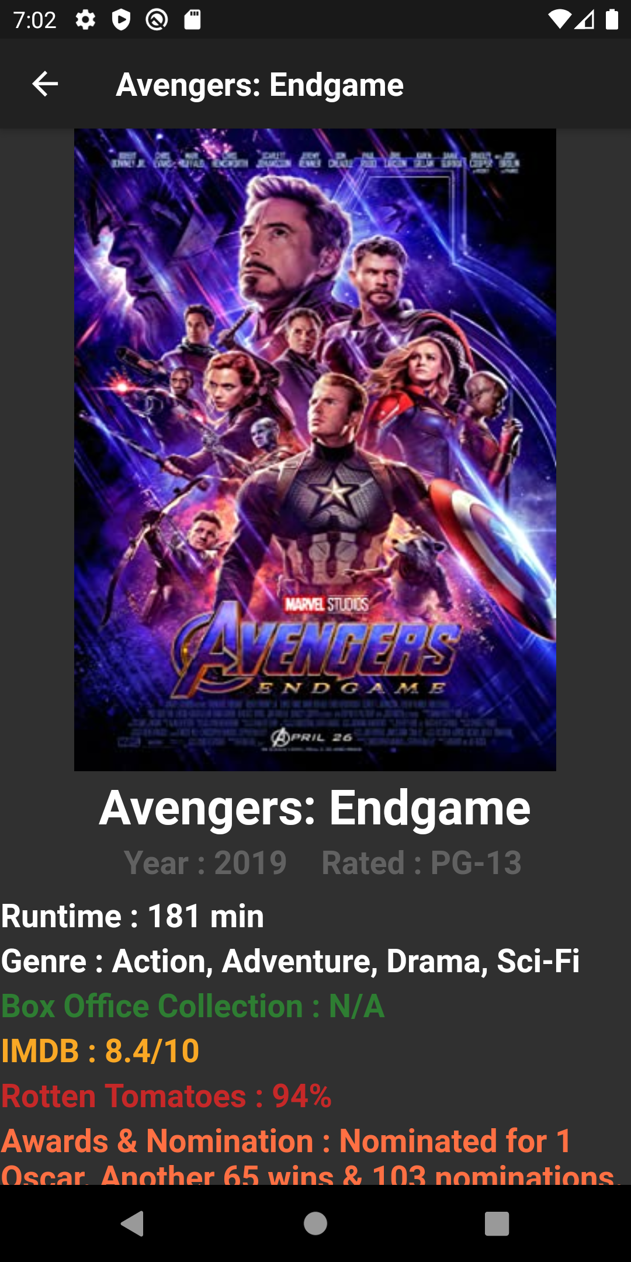Viewport: 631px width, 1262px height.
Task: Tap the Wi-Fi signal icon
Action: click(559, 20)
